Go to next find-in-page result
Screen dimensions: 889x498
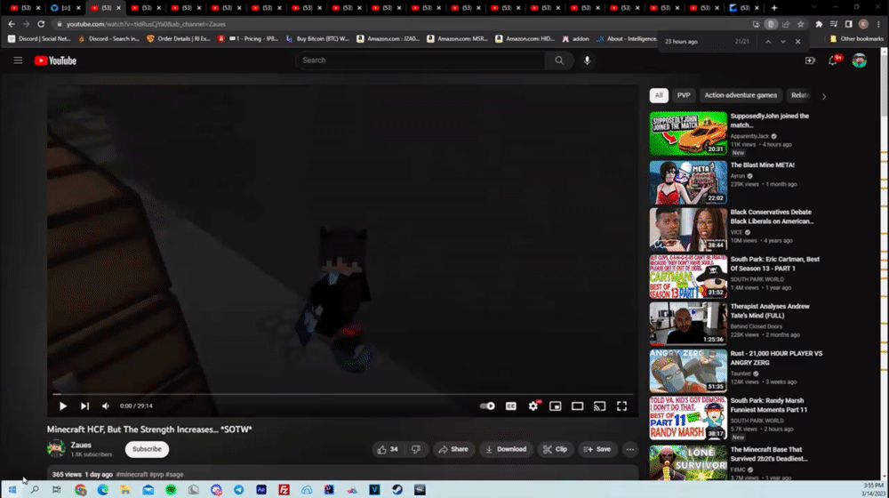783,42
